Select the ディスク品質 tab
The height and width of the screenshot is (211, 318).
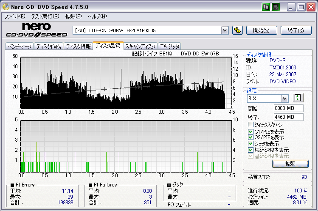108,45
